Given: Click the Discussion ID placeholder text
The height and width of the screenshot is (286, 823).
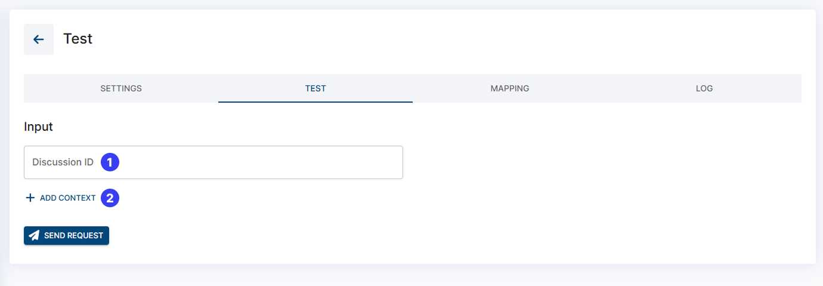Looking at the screenshot, I should 63,162.
